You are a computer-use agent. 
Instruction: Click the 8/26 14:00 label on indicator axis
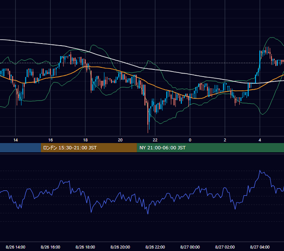click(x=15, y=247)
